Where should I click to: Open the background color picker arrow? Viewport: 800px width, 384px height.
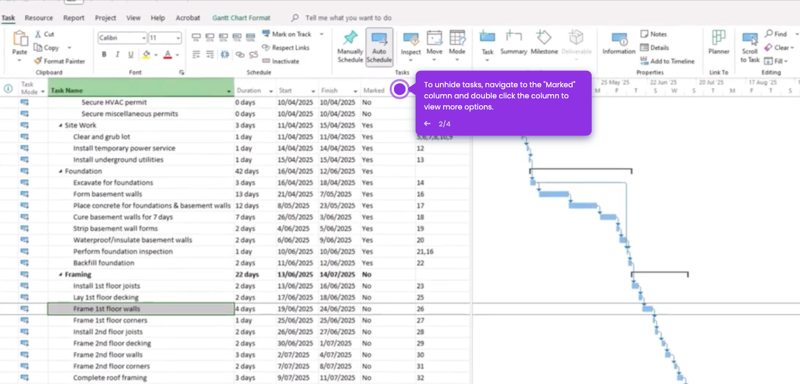tap(157, 55)
